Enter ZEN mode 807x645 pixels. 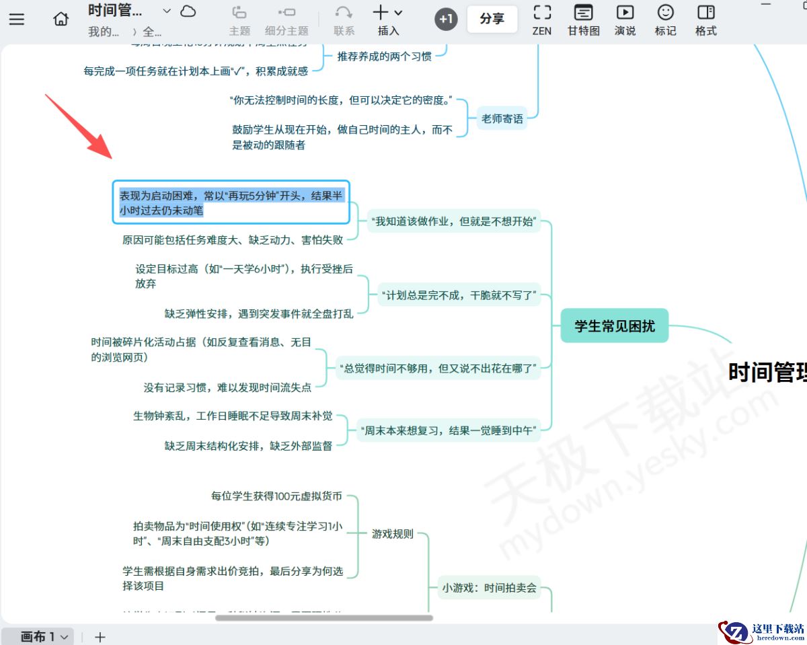tap(542, 19)
